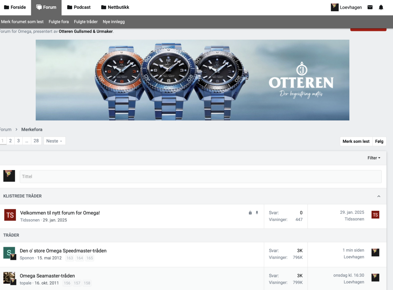Image resolution: width=393 pixels, height=290 pixels.
Task: Click Loevhagen username in top bar
Action: point(351,8)
